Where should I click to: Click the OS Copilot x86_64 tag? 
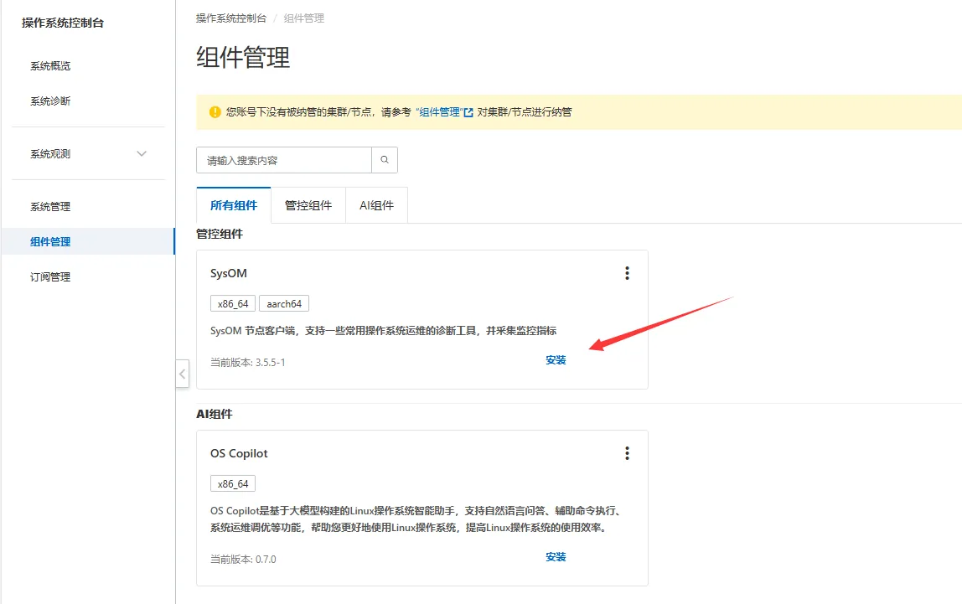point(233,483)
